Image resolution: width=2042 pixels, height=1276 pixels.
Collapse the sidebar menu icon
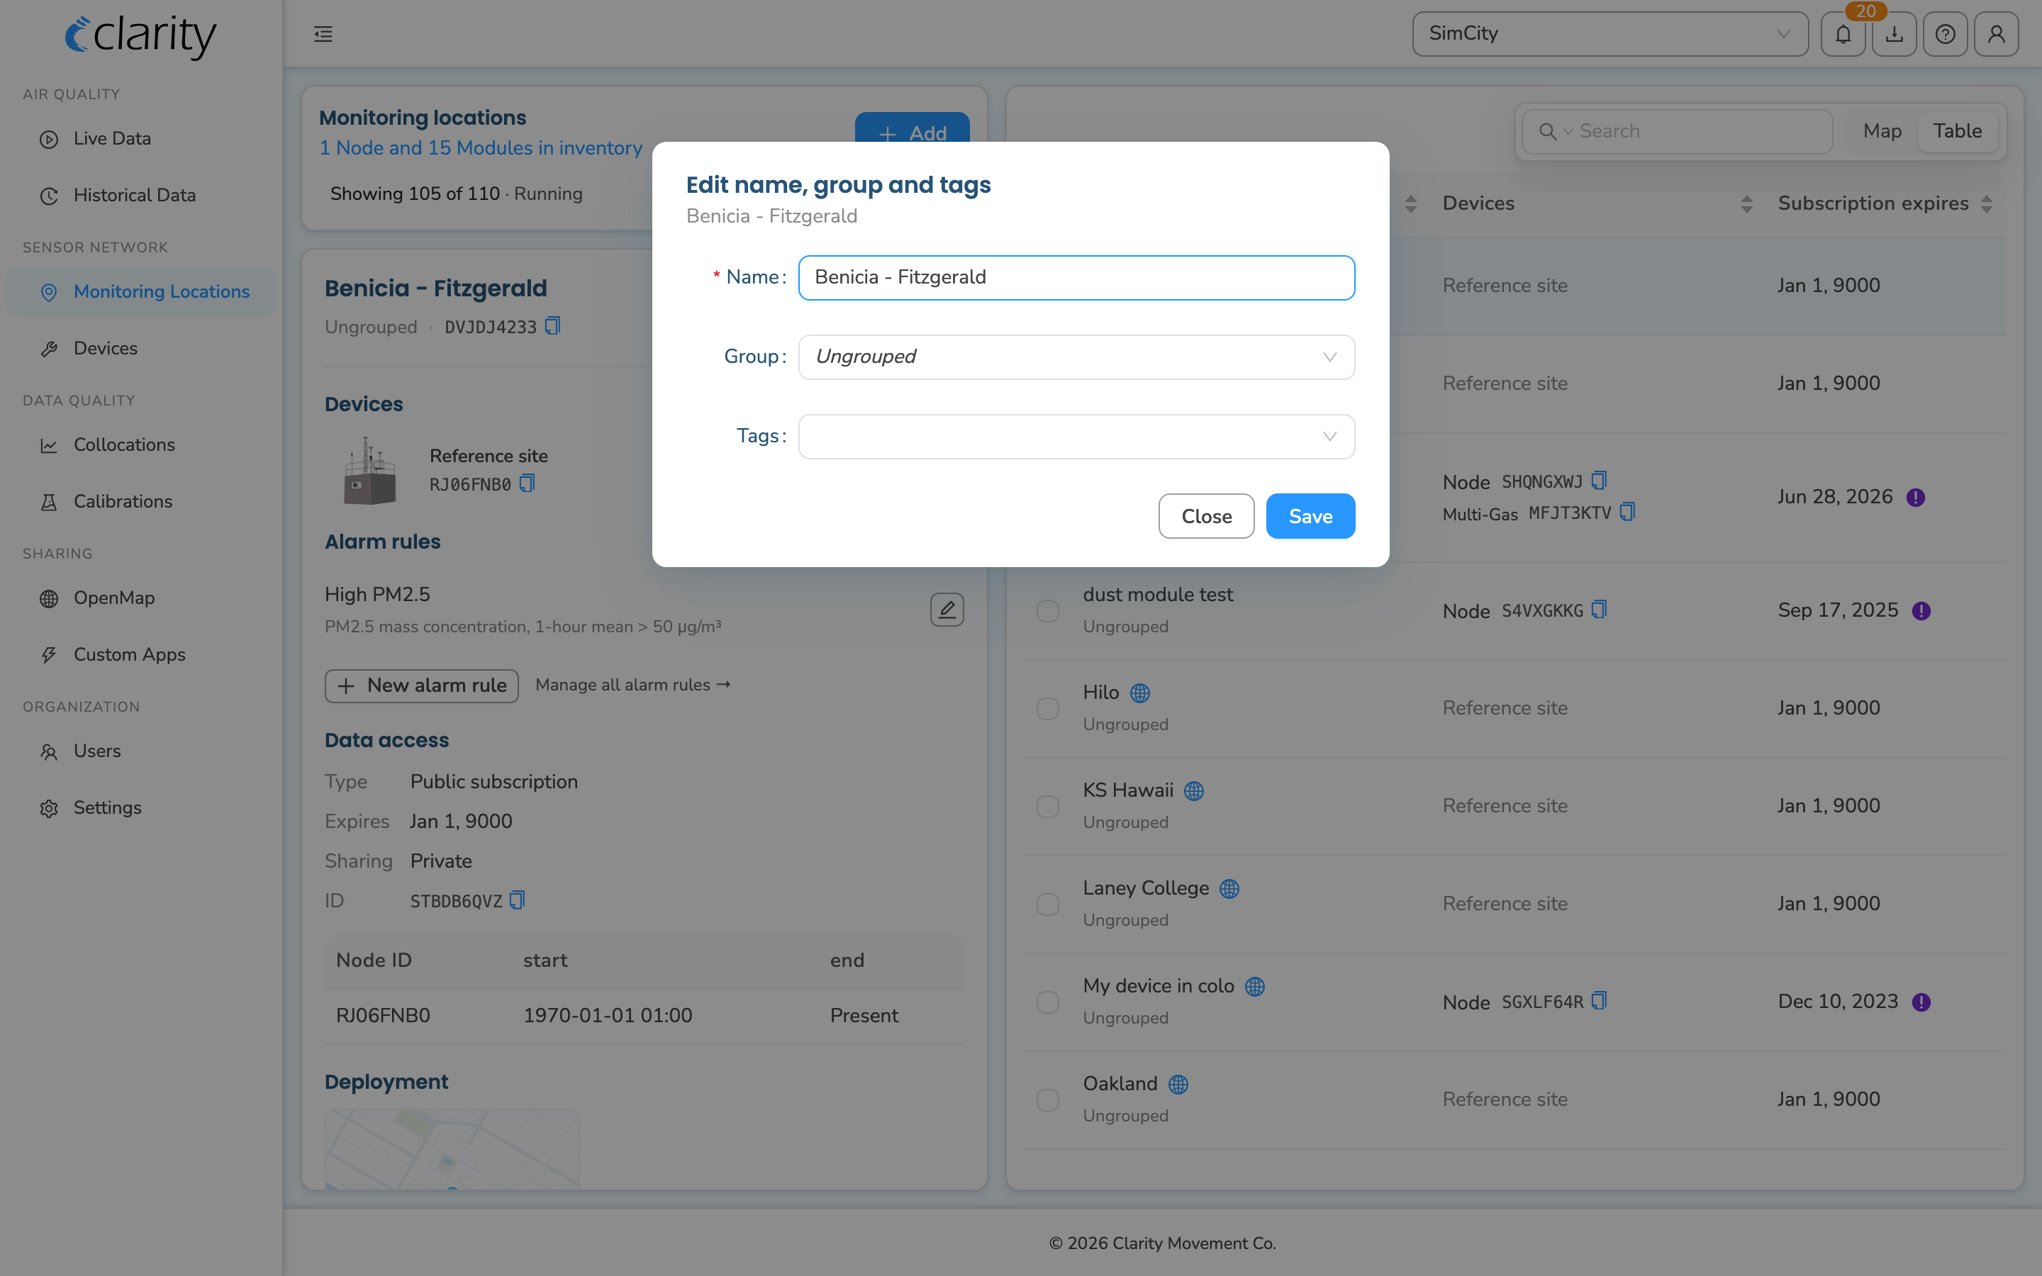point(323,34)
